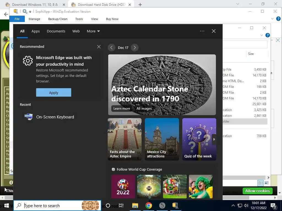Open WinZip Help question mark icon

click(x=278, y=19)
